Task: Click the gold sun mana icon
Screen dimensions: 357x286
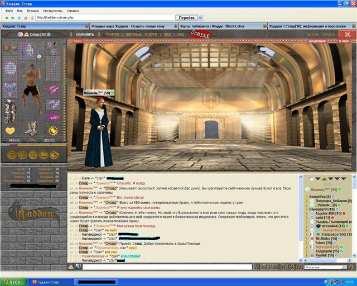Action: [x=54, y=131]
